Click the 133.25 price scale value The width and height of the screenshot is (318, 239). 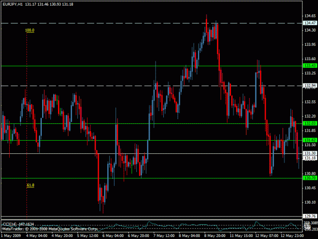click(x=310, y=73)
